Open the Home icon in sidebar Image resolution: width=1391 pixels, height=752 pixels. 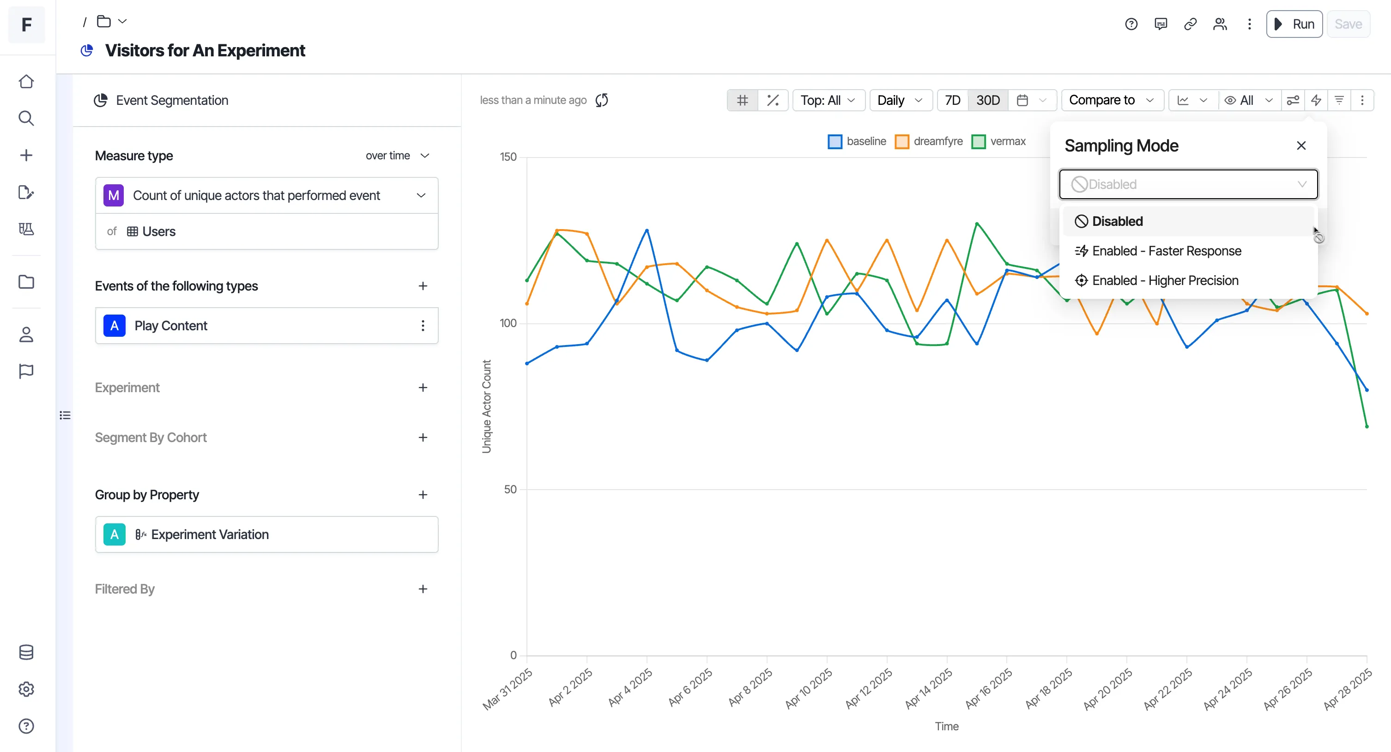pos(26,82)
